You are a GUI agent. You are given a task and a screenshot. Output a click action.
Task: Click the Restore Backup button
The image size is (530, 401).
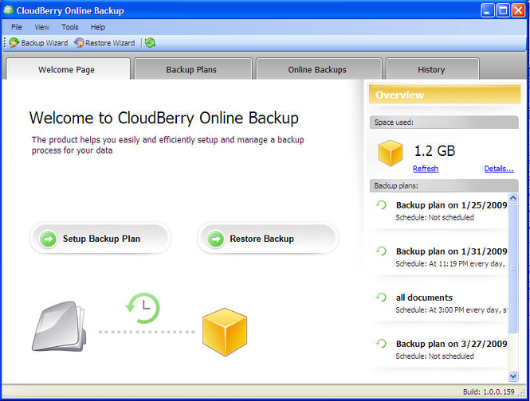(x=267, y=239)
